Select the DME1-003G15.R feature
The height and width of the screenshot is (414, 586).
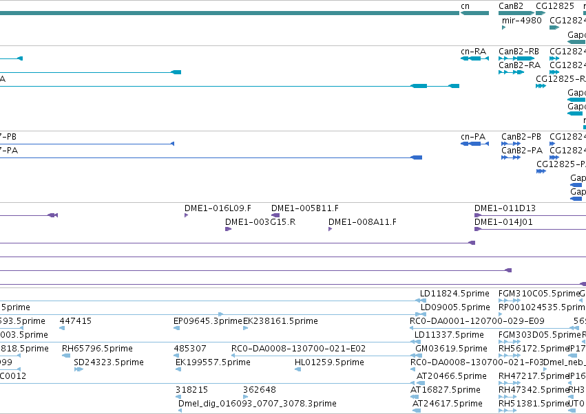[x=229, y=229]
